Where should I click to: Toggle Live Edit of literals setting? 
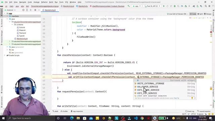pos(177,14)
